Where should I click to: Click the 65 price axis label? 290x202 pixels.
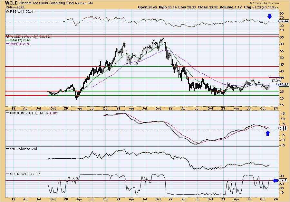click(x=282, y=37)
